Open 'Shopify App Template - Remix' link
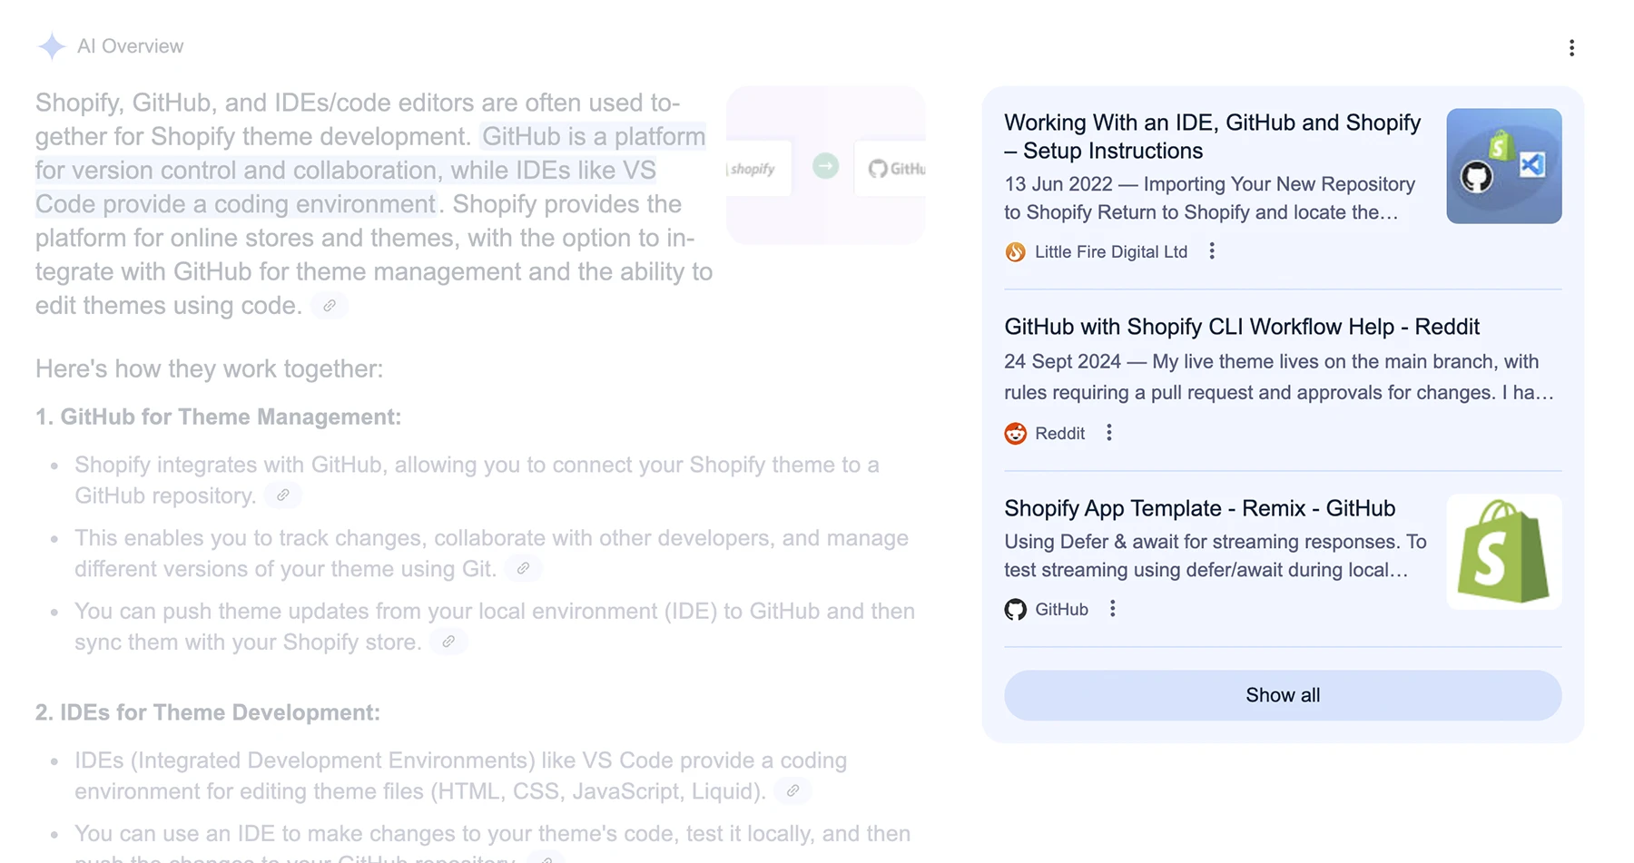The width and height of the screenshot is (1634, 863). 1199,508
